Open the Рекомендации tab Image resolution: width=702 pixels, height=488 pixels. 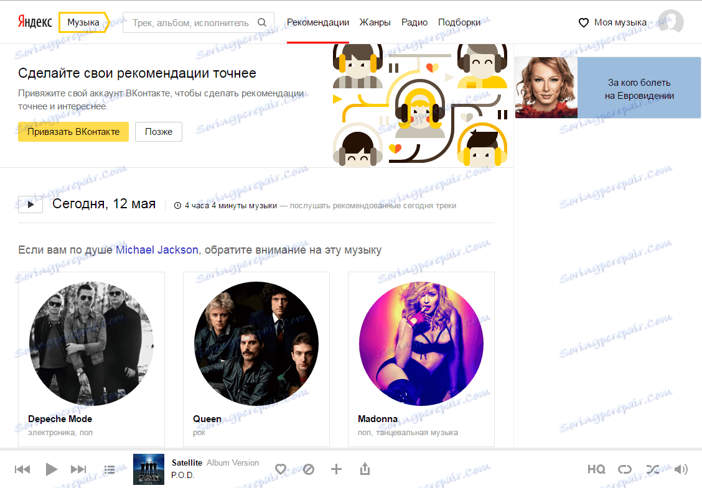[x=318, y=22]
